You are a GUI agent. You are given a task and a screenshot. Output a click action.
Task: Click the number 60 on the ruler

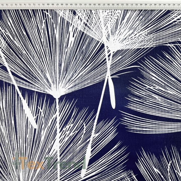(90, 5)
